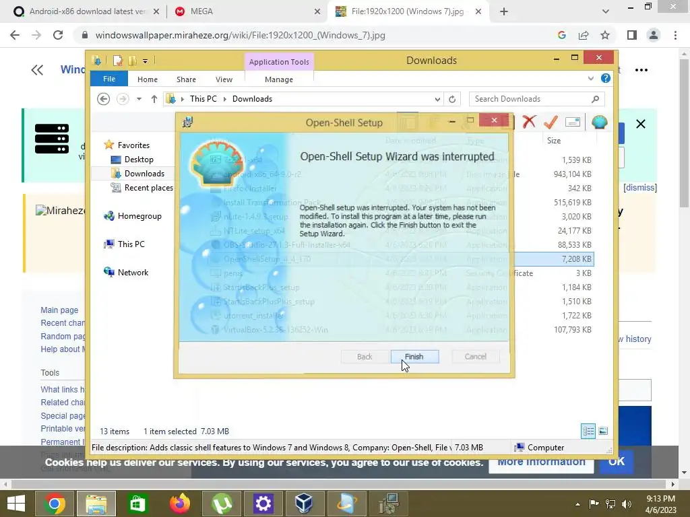Click the Application Tools contextual tab
Viewport: 690px width, 517px height.
(x=279, y=62)
